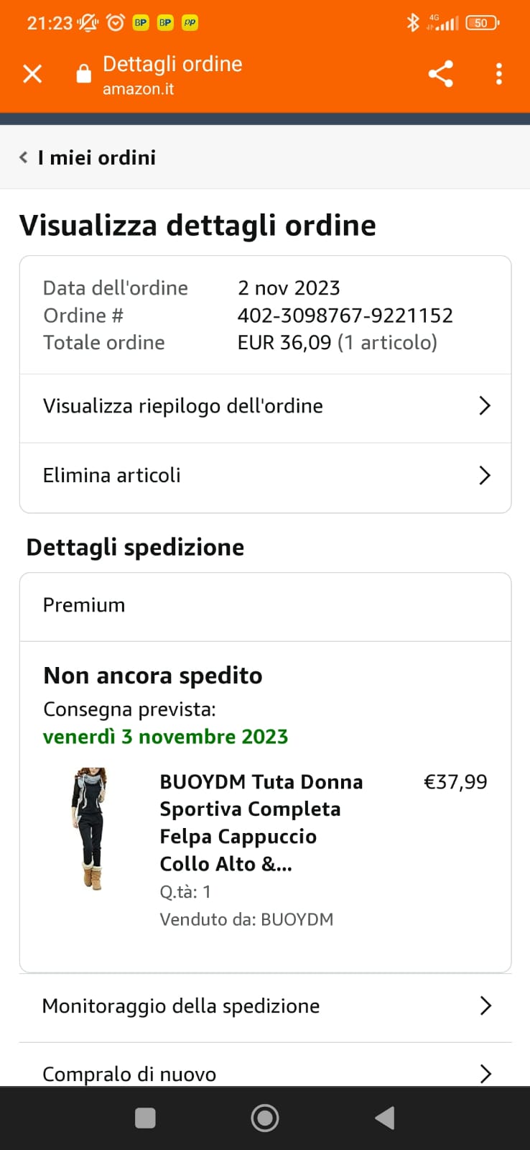This screenshot has height=1150, width=530.
Task: Tap the back chevron beside I miei ordini
Action: tap(24, 157)
